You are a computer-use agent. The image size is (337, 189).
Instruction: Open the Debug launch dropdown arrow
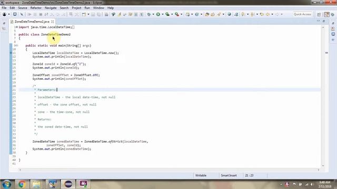click(x=153, y=14)
